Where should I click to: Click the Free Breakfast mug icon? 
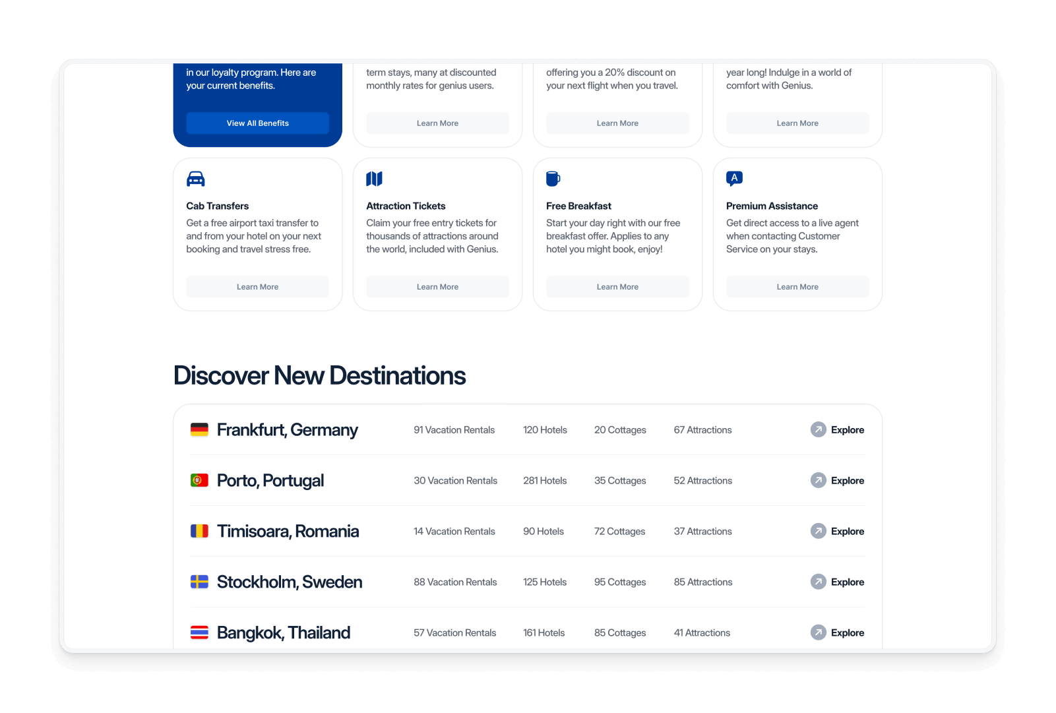553,179
